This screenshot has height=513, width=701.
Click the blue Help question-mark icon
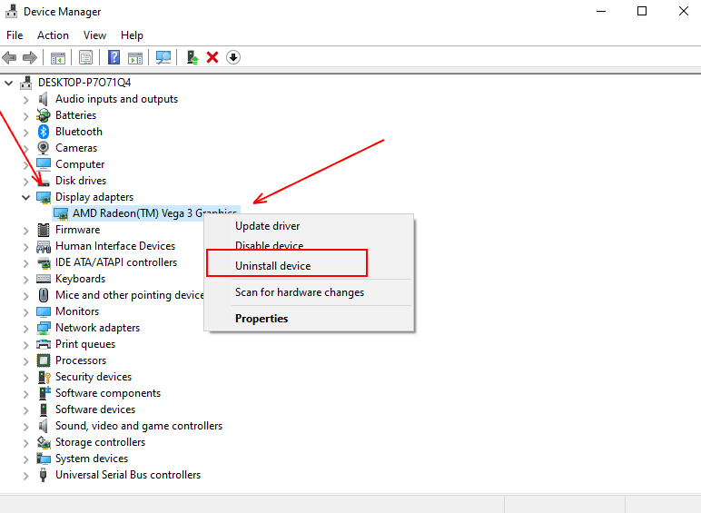(x=114, y=57)
